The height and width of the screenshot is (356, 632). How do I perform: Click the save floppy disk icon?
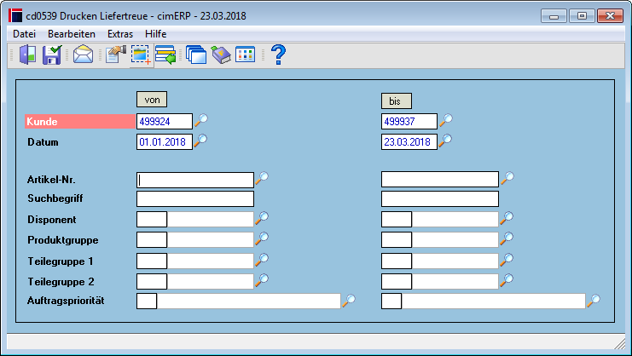click(52, 55)
